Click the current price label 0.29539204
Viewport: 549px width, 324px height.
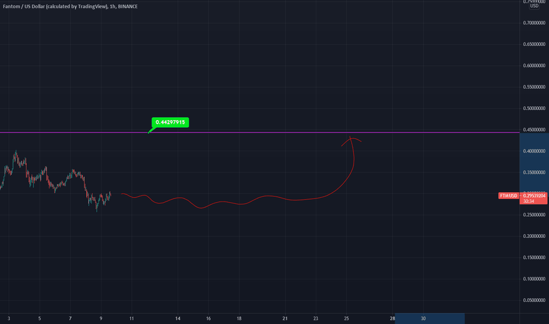tap(534, 196)
